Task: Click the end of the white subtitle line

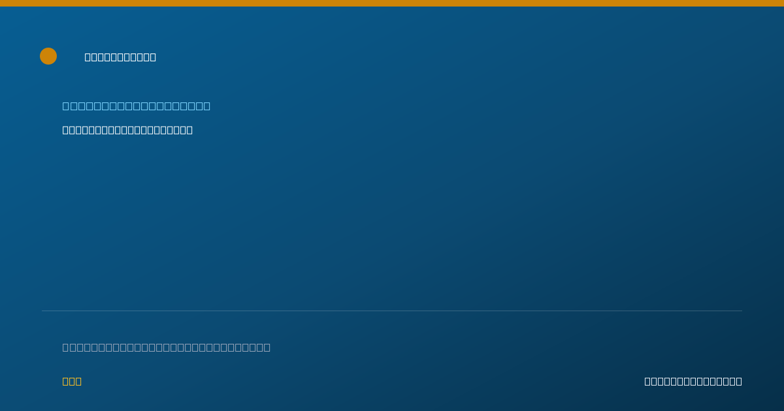Action: pos(189,130)
